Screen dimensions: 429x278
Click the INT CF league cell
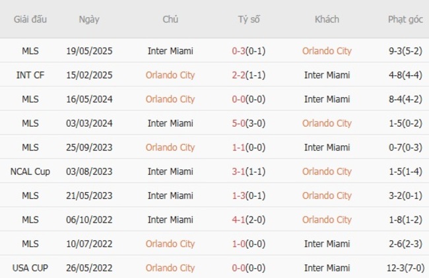click(x=30, y=75)
